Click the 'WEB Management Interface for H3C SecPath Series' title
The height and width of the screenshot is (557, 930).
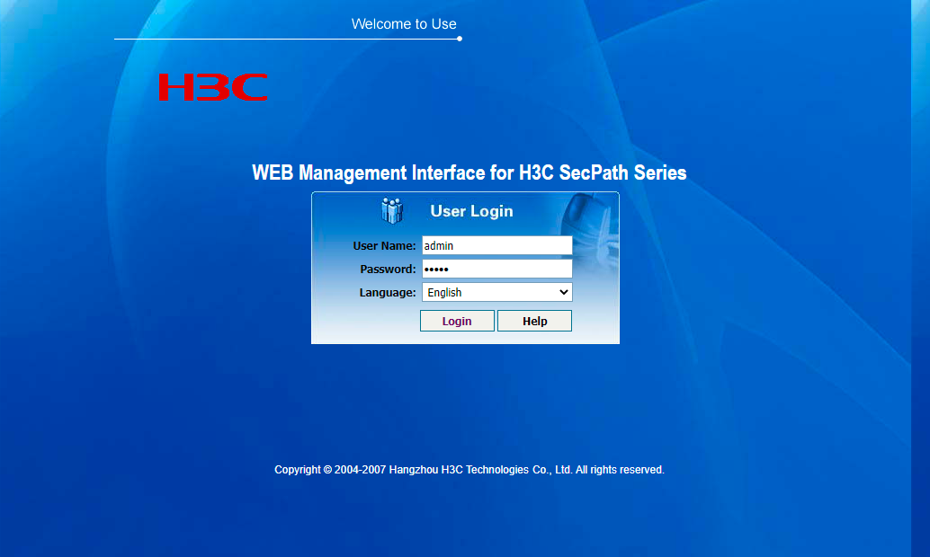469,172
